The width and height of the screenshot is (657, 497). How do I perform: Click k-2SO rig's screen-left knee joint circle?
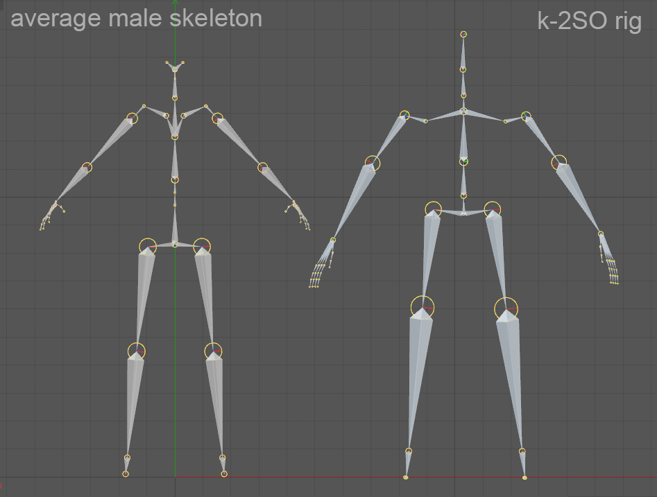(x=423, y=307)
